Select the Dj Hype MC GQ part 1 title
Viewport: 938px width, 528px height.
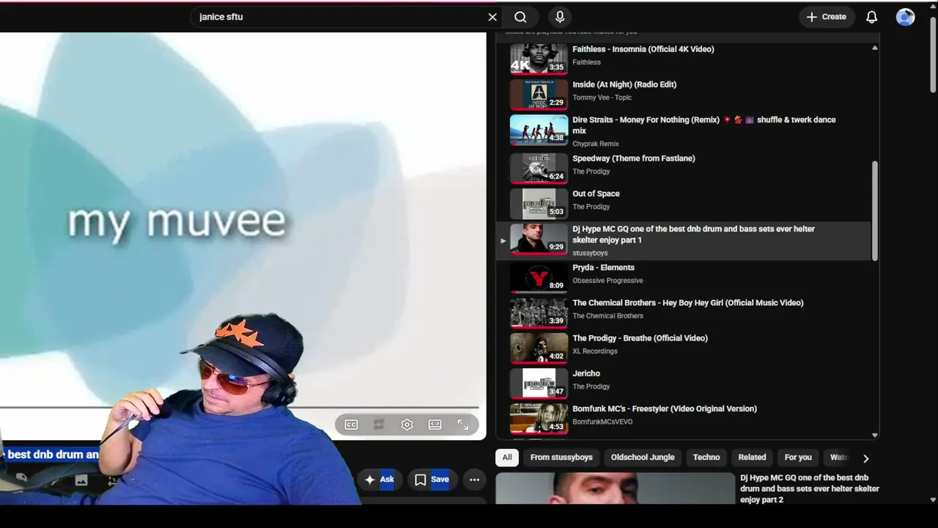693,235
